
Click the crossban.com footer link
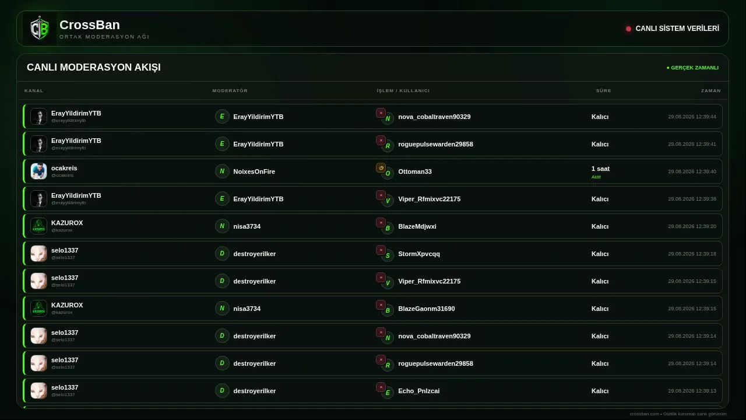645,414
